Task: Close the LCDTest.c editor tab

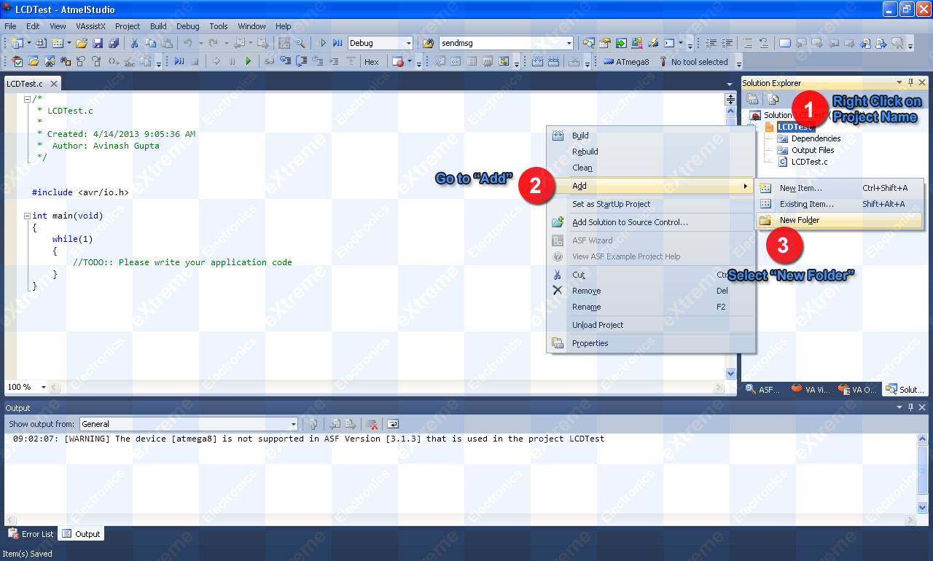Action: pos(54,84)
